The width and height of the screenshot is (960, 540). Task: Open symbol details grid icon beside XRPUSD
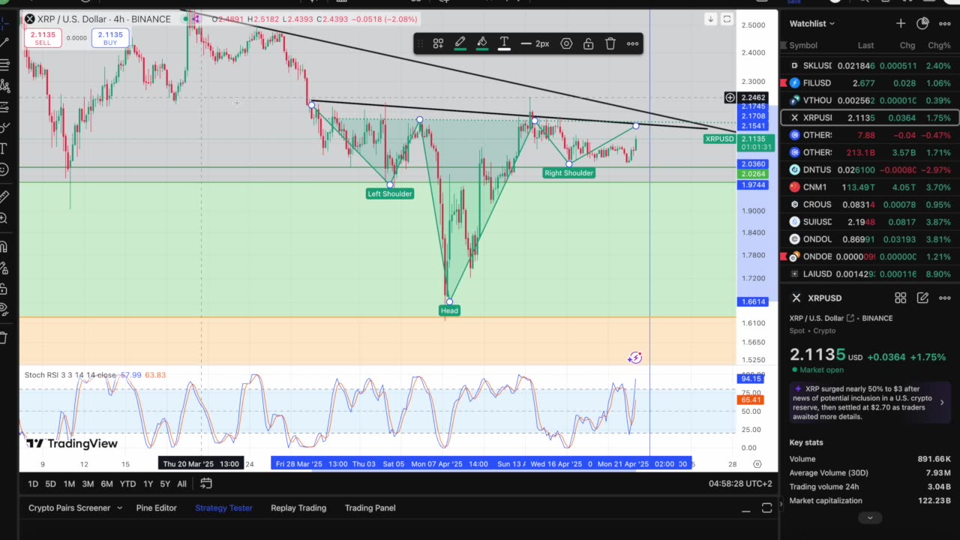[901, 298]
